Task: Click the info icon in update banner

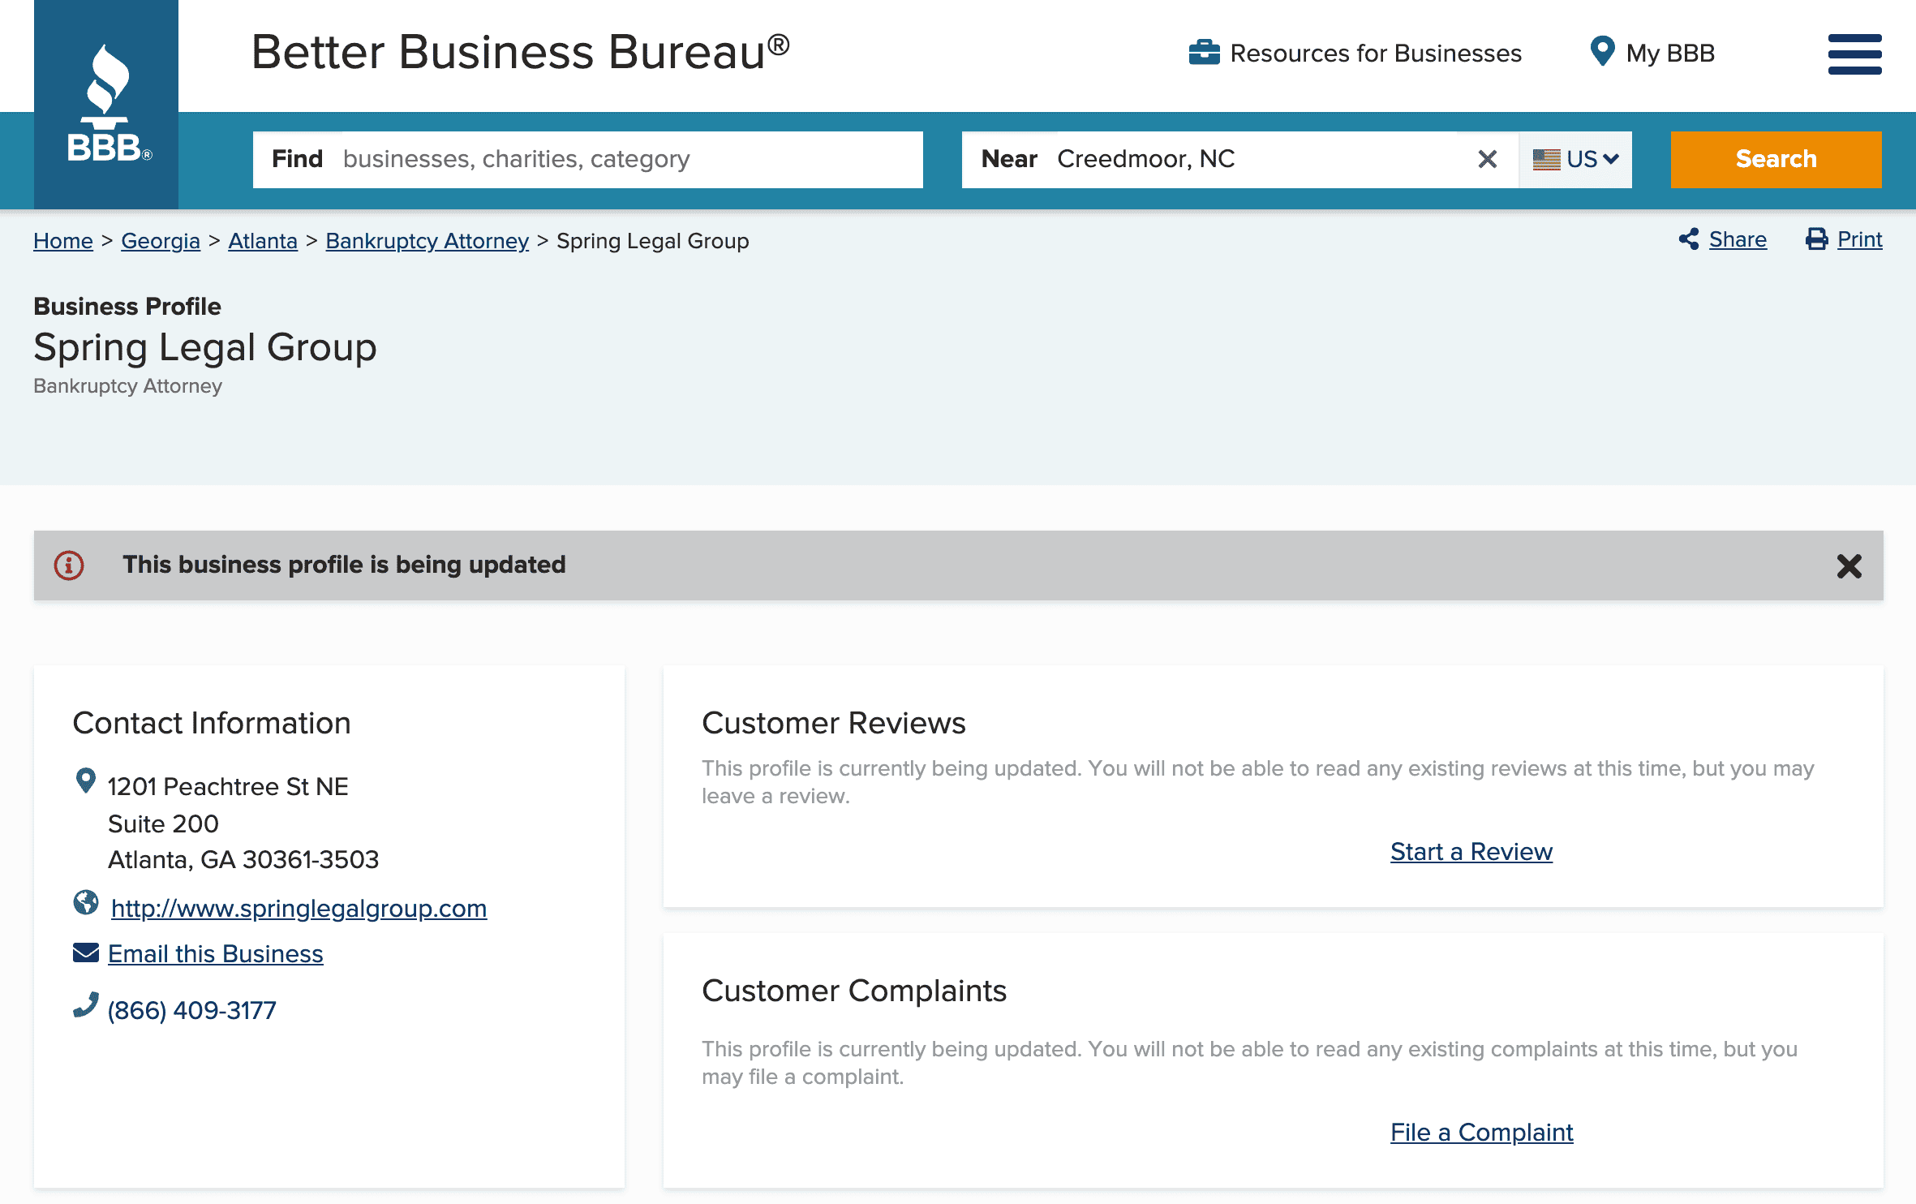Action: (69, 565)
